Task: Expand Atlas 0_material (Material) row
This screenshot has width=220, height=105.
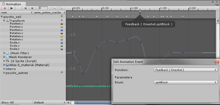Action: [x=4, y=65]
